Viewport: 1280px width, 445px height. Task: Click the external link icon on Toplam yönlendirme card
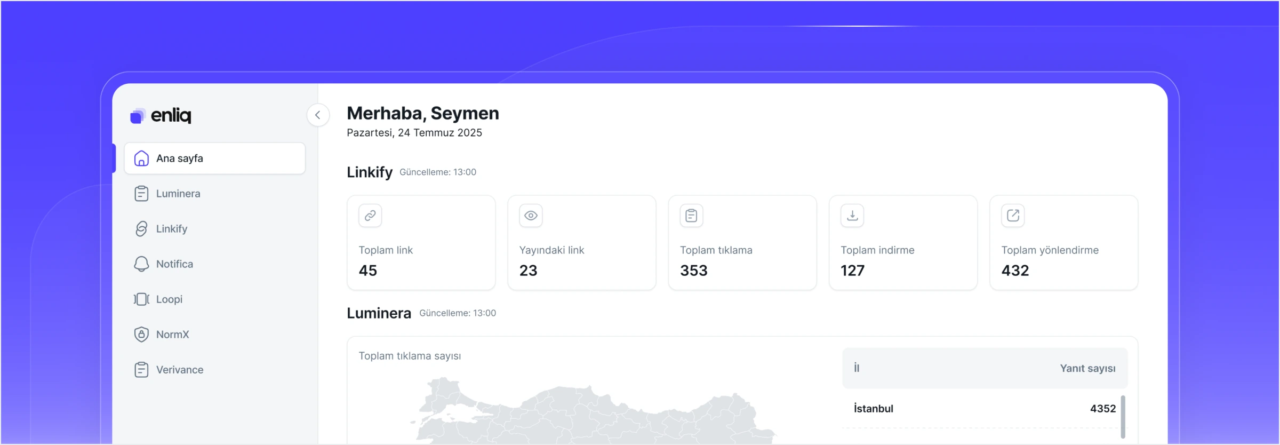pyautogui.click(x=1013, y=216)
